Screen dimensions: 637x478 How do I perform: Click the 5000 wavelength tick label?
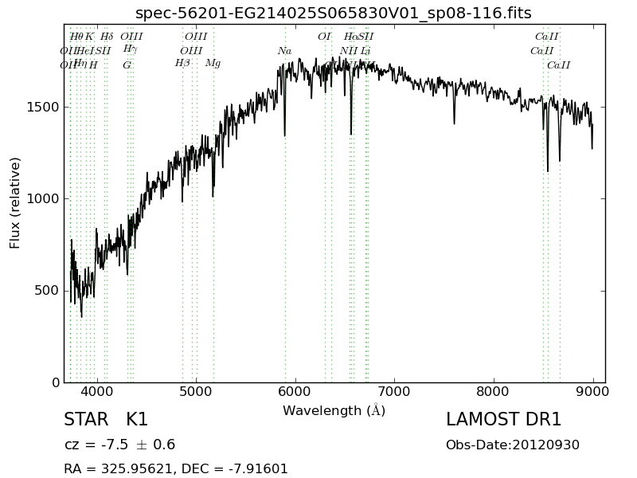[196, 391]
